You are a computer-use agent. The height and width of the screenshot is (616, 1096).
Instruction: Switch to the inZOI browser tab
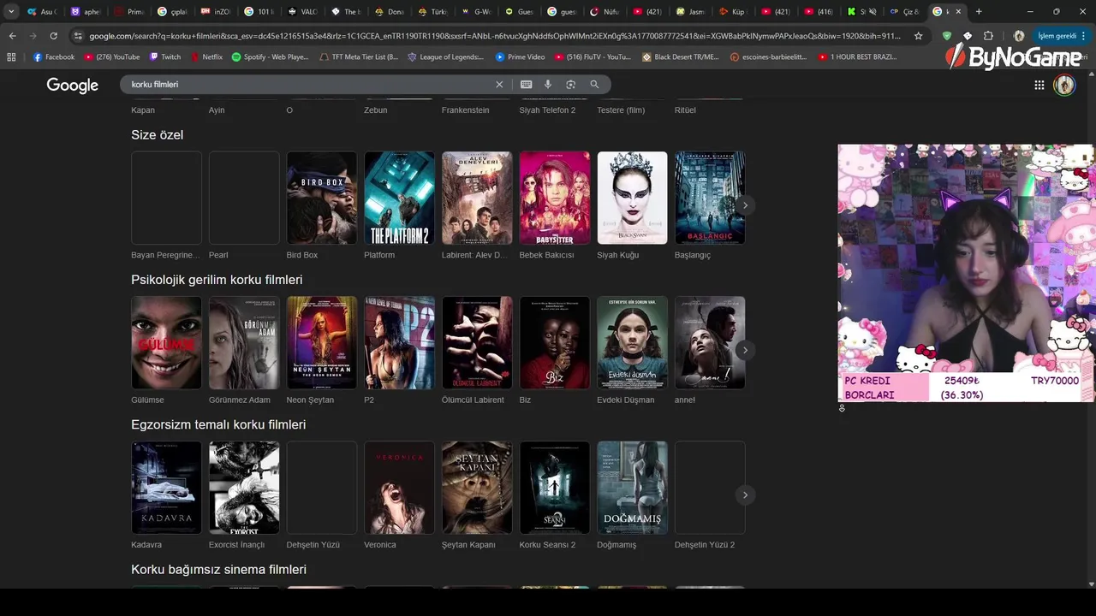[x=216, y=12]
